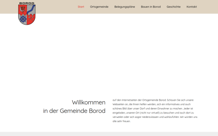Image resolution: width=218 pixels, height=136 pixels.
Task: Click the welcome paragraph starting "auf den Internetseiten"
Action: (x=155, y=111)
